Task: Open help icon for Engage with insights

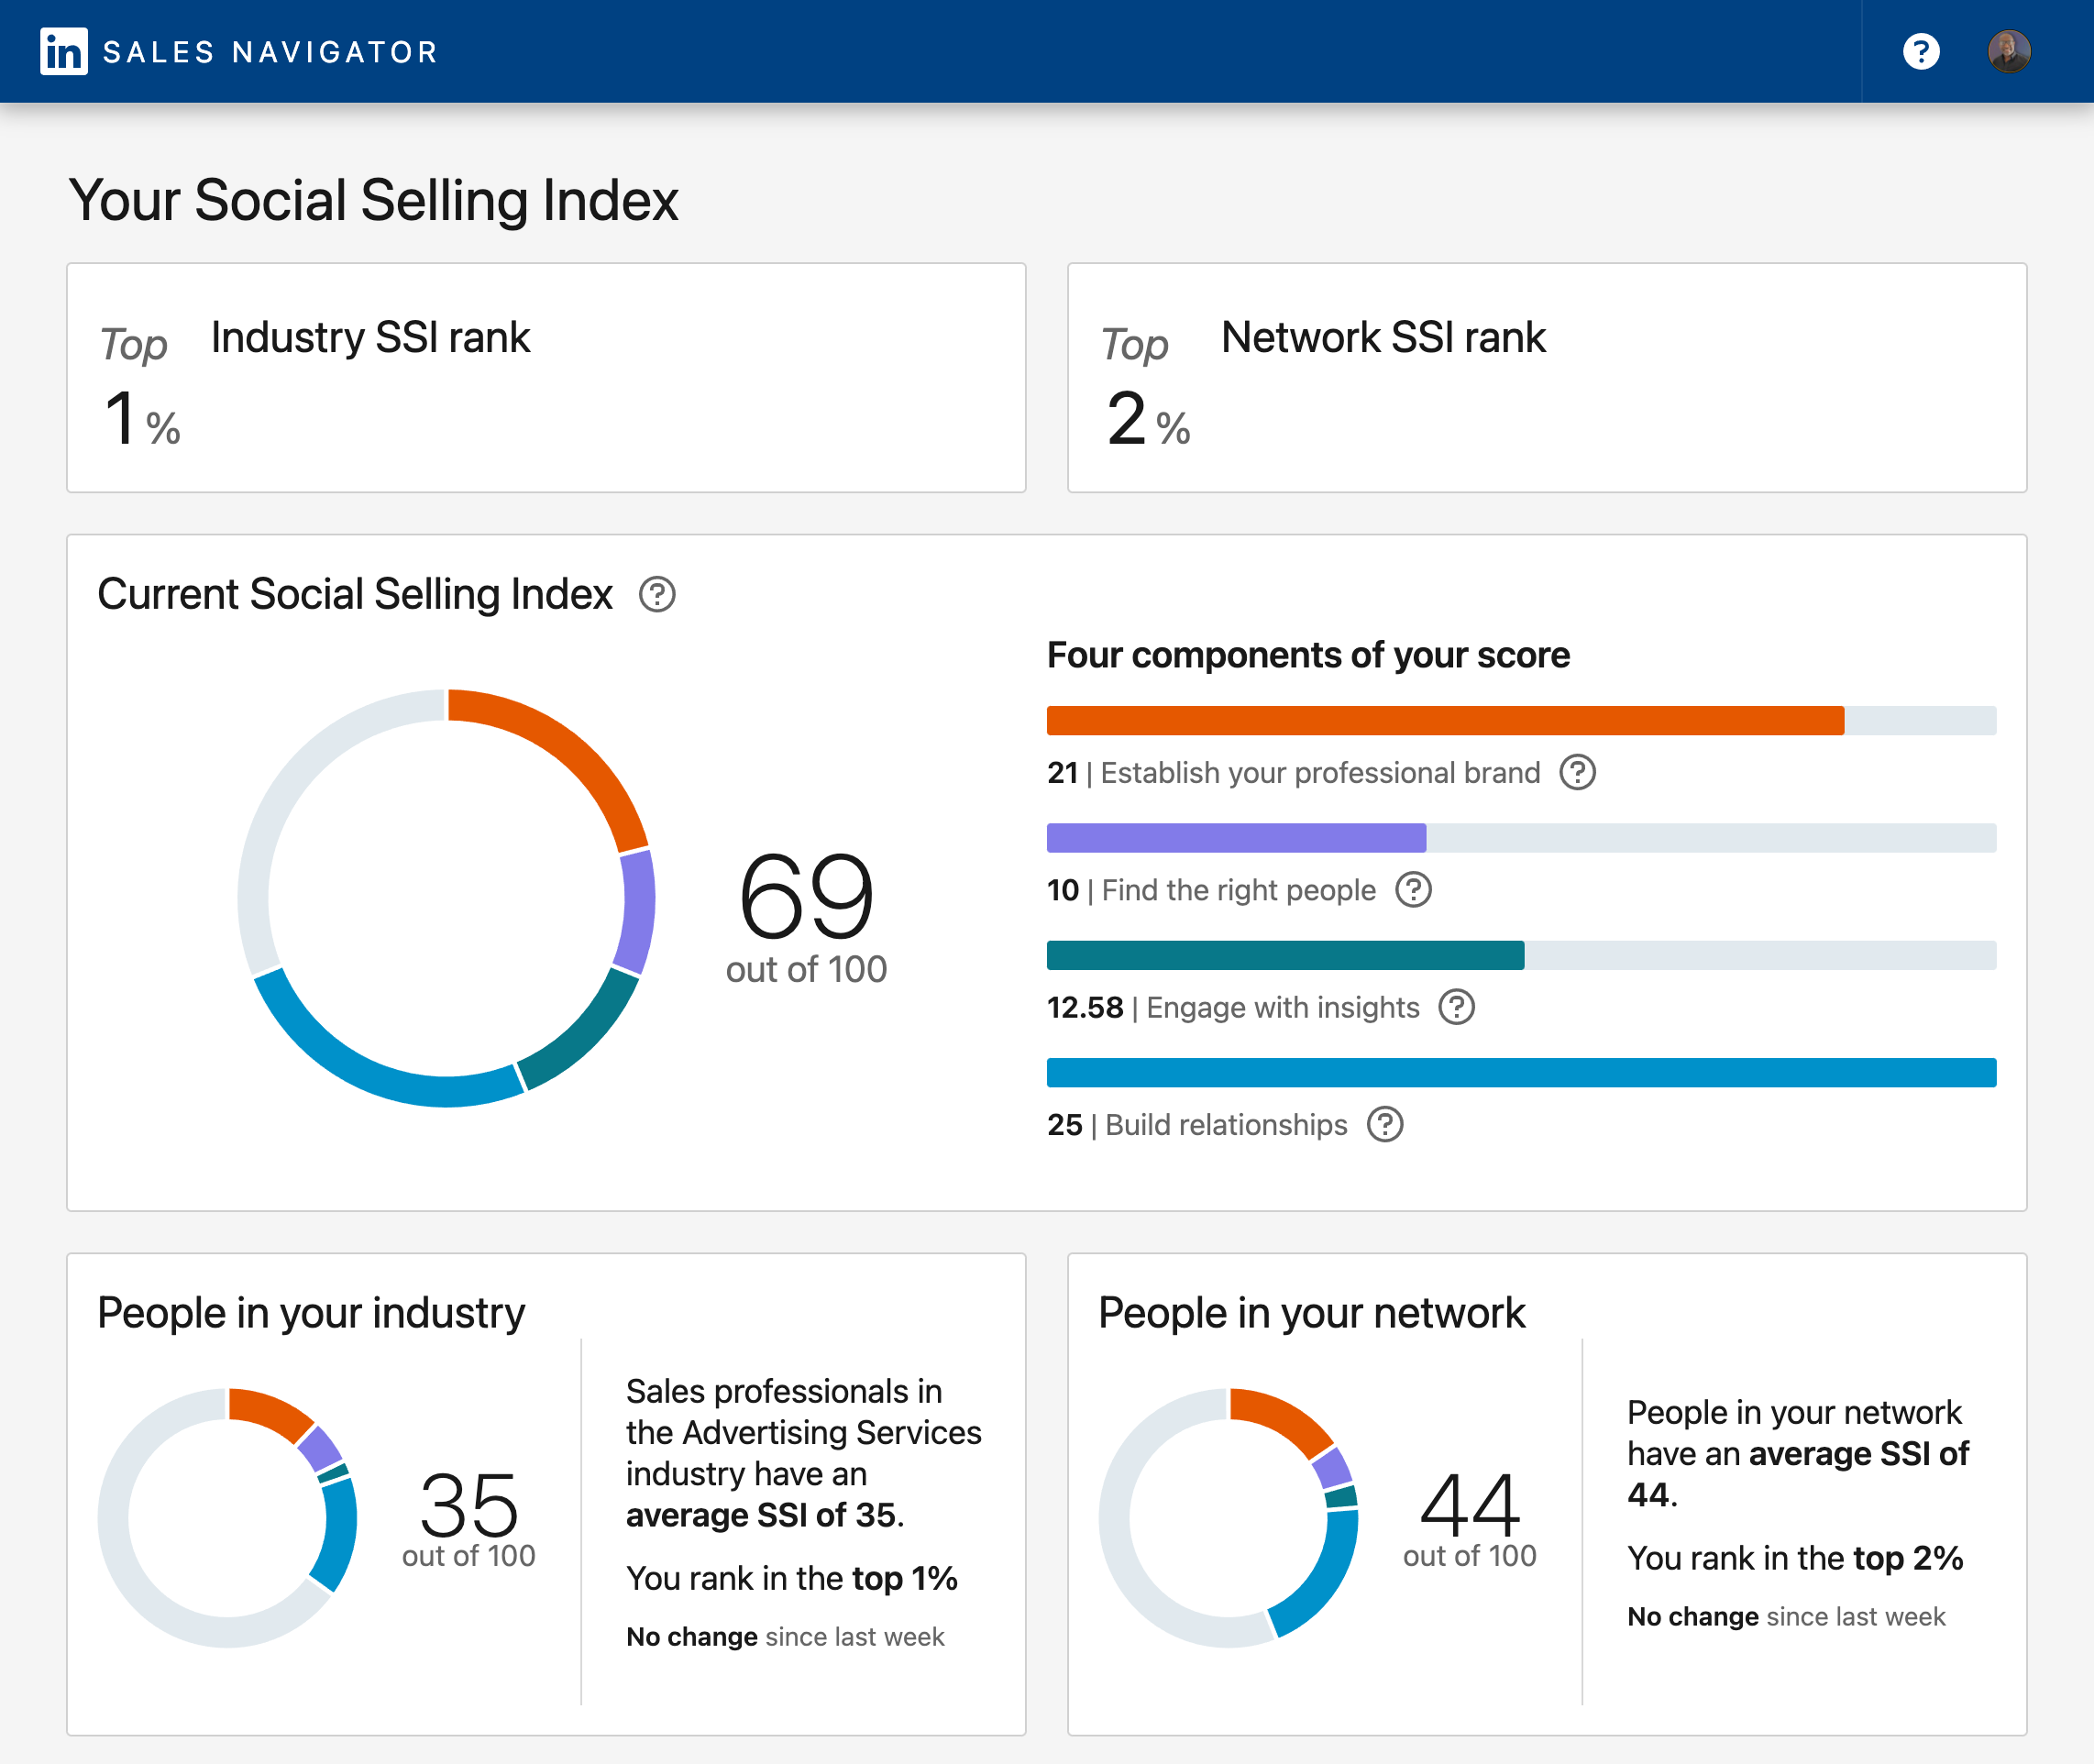Action: [1457, 1007]
